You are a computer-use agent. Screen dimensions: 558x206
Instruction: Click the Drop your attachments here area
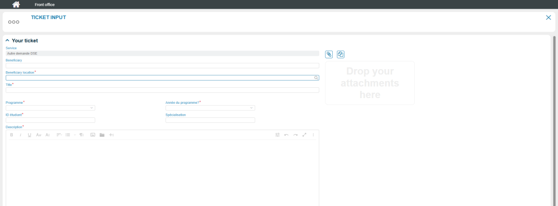[x=370, y=83]
